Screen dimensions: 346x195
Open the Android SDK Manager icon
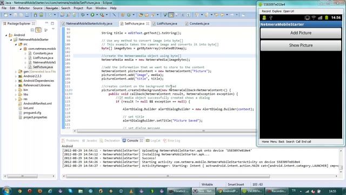pos(35,15)
